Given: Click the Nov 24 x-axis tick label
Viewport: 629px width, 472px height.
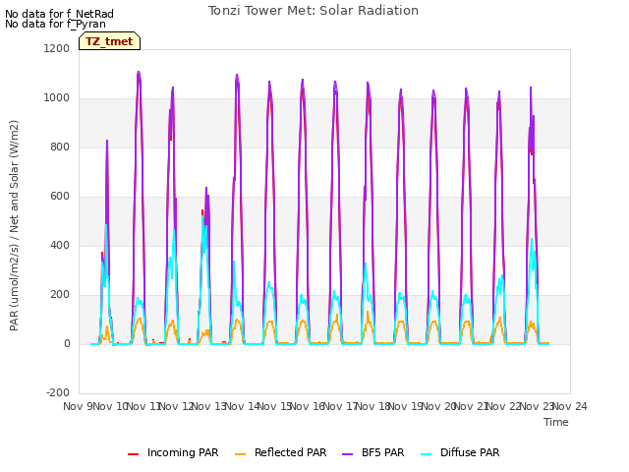Looking at the screenshot, I should tap(570, 406).
